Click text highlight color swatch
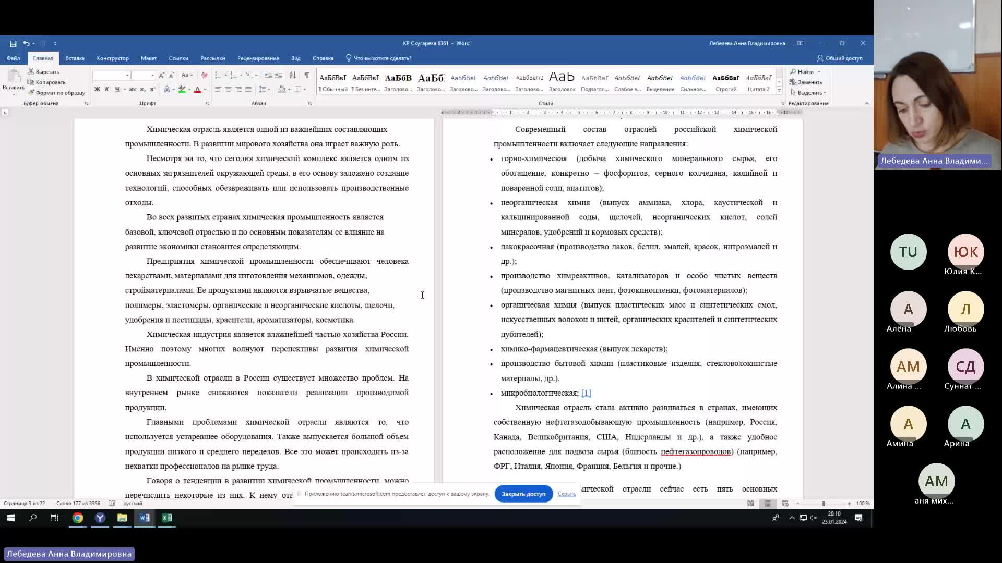1002x563 pixels. pyautogui.click(x=182, y=90)
